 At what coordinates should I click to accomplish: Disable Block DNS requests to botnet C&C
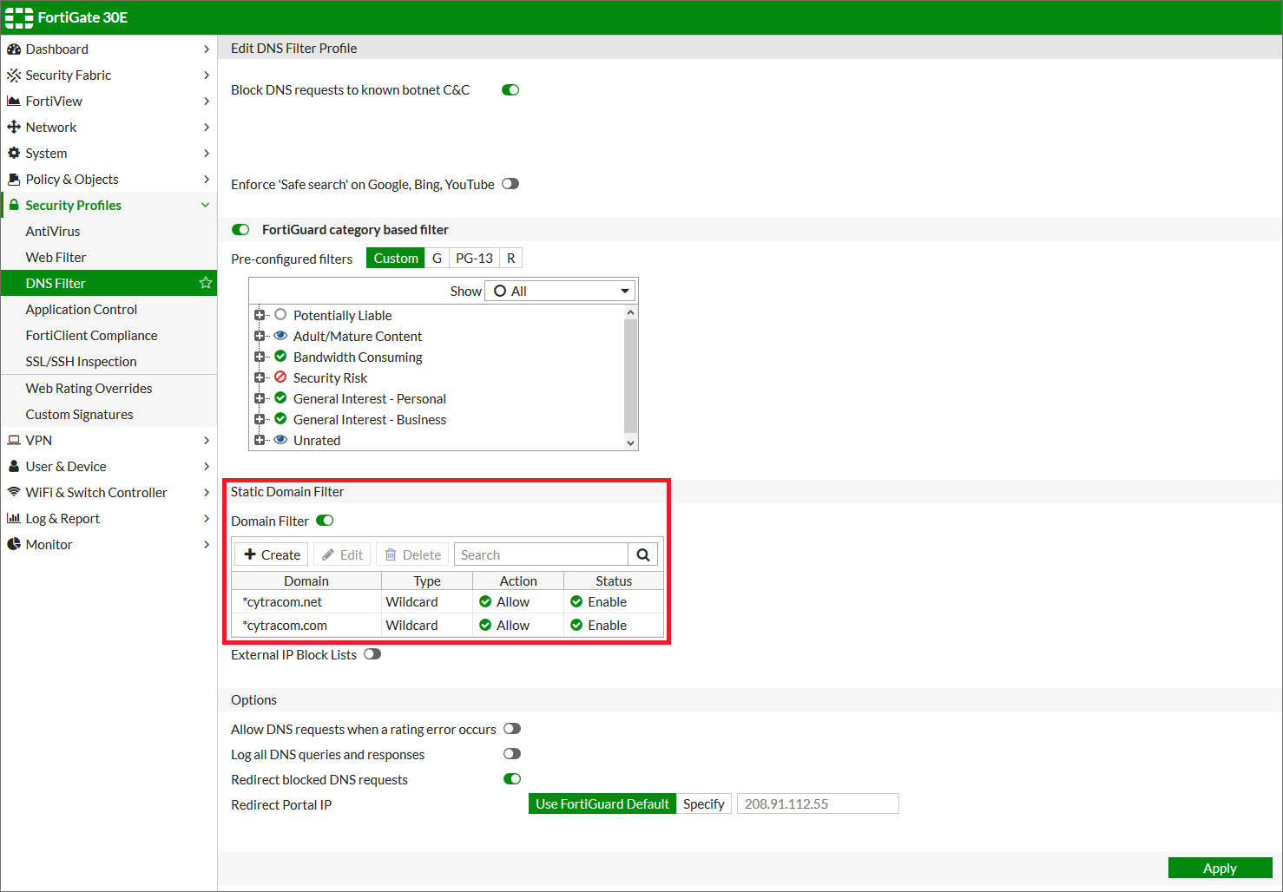[x=510, y=90]
